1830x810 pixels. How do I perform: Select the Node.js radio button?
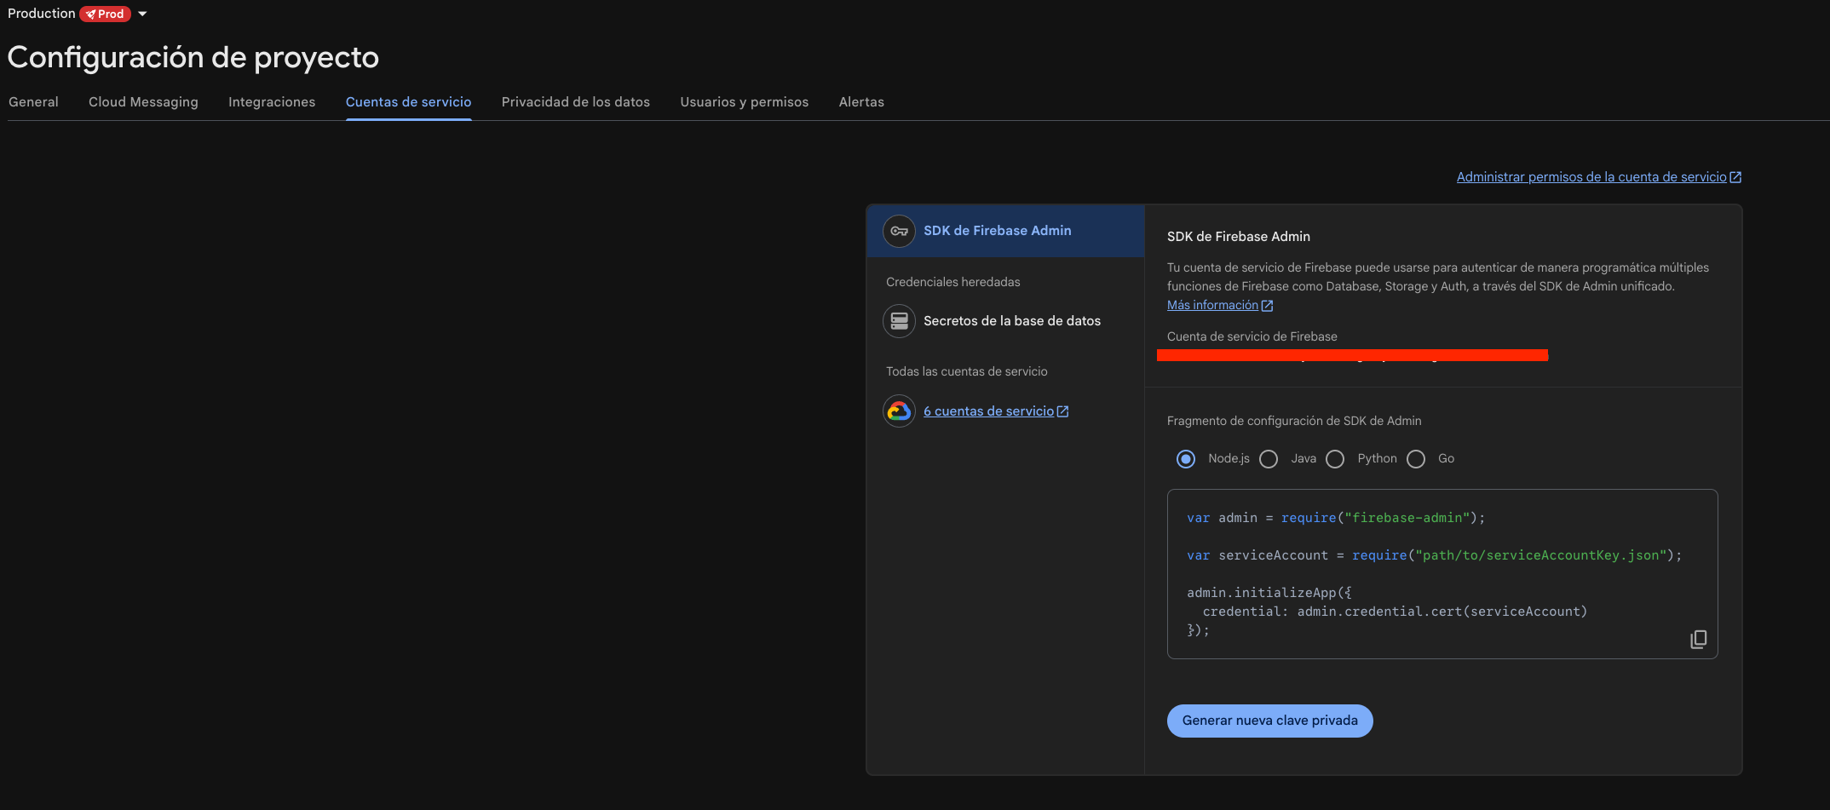[x=1186, y=459]
